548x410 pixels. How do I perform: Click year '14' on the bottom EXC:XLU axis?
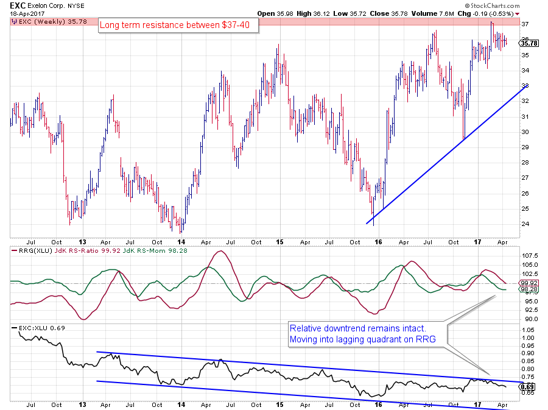tap(181, 405)
